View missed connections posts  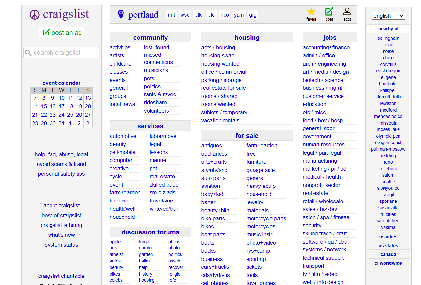[x=158, y=59]
